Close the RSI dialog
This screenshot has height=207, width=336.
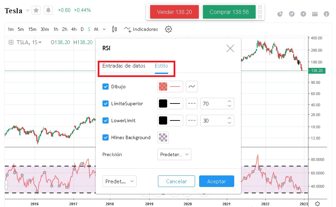(230, 49)
